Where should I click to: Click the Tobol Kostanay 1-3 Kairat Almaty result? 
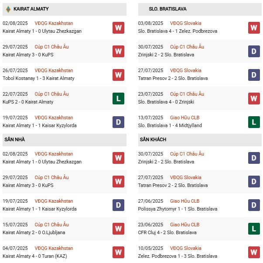pos(38,78)
